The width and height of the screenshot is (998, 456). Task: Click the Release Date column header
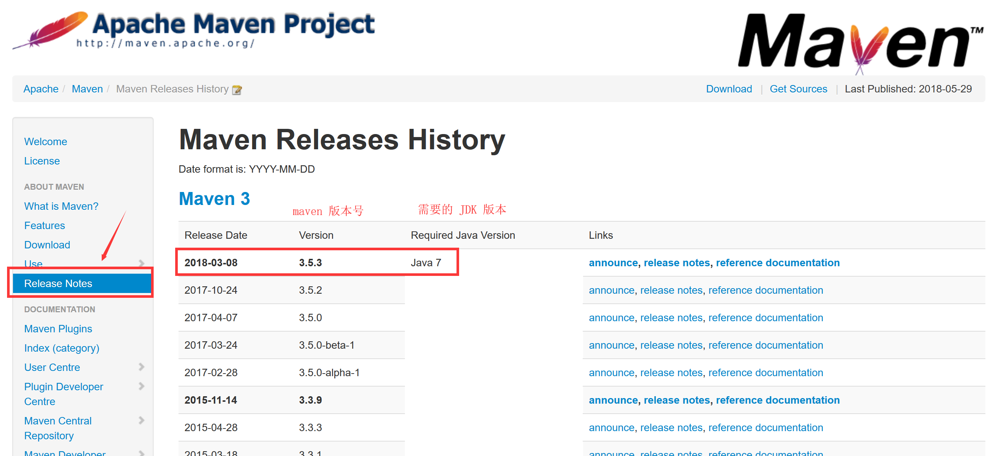[215, 235]
